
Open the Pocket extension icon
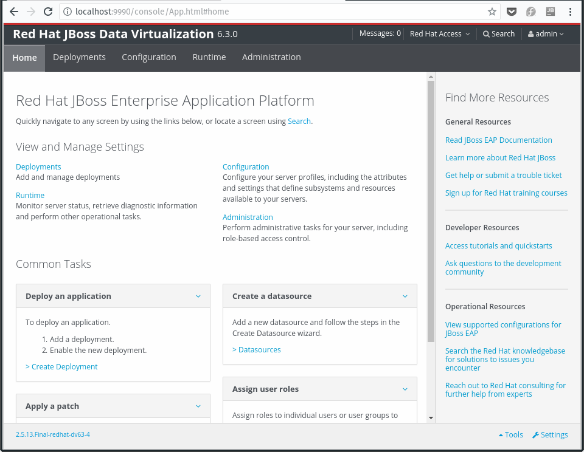pyautogui.click(x=512, y=12)
